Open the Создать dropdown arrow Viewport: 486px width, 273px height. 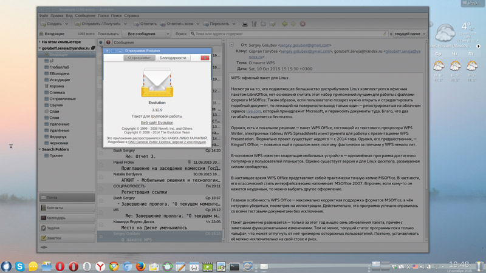(66, 24)
